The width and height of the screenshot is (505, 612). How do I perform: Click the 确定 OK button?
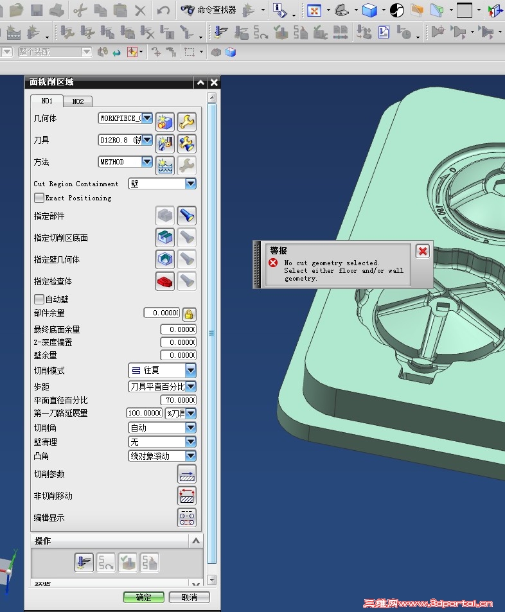click(144, 598)
